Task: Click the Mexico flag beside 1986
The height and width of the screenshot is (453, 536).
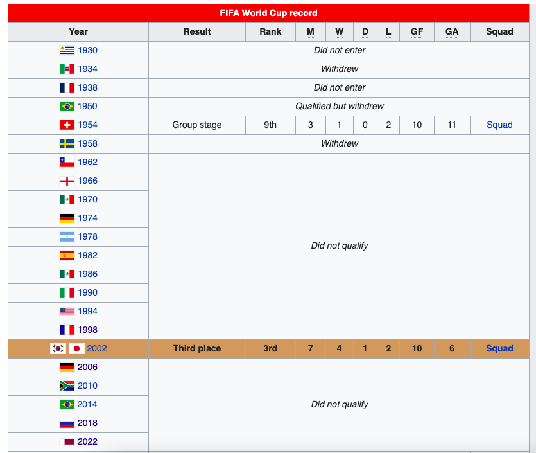Action: [x=67, y=274]
